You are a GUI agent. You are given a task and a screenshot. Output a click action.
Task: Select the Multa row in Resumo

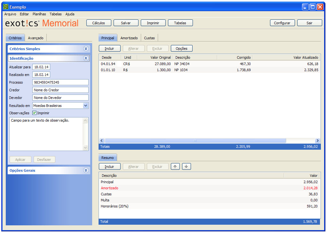click(209, 200)
